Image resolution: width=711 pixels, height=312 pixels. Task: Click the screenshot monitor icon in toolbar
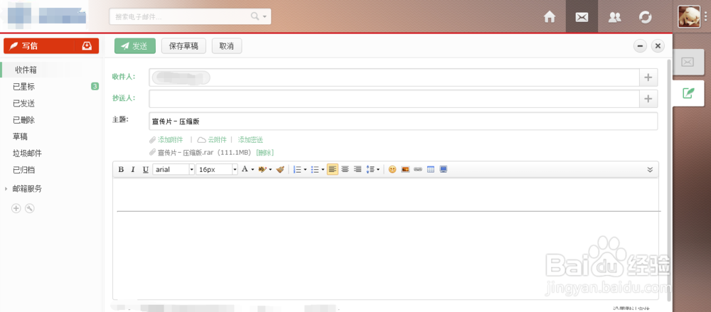(444, 169)
